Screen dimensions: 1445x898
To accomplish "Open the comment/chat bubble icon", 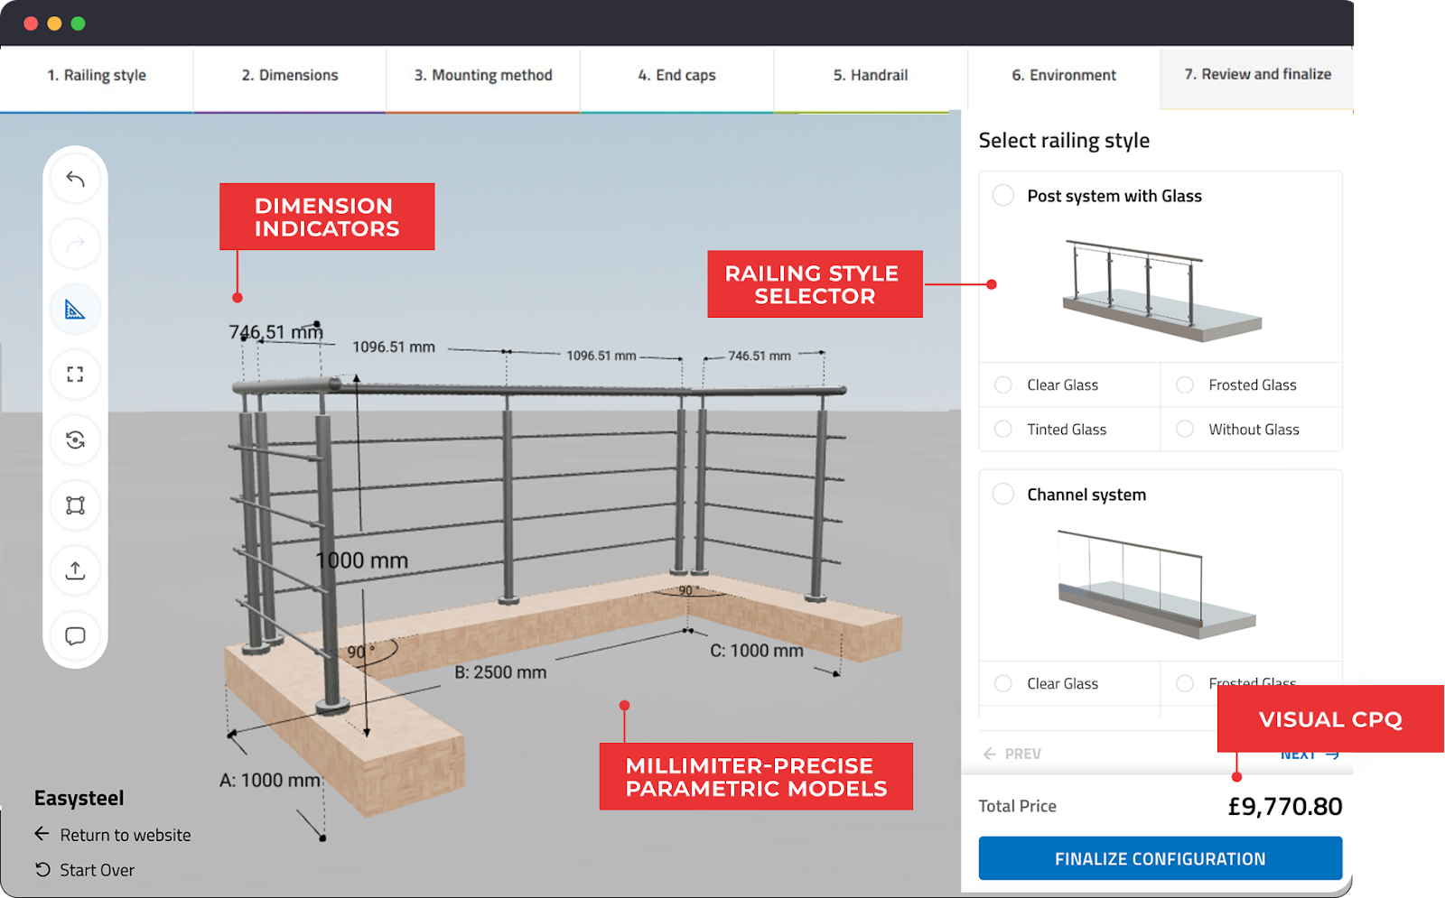I will point(76,636).
